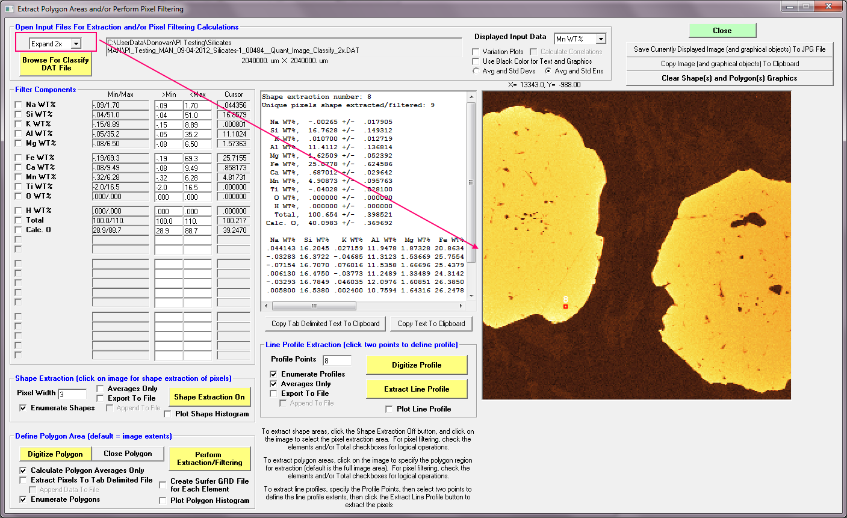847x518 pixels.
Task: Click the Pixel Width input field
Action: click(72, 395)
